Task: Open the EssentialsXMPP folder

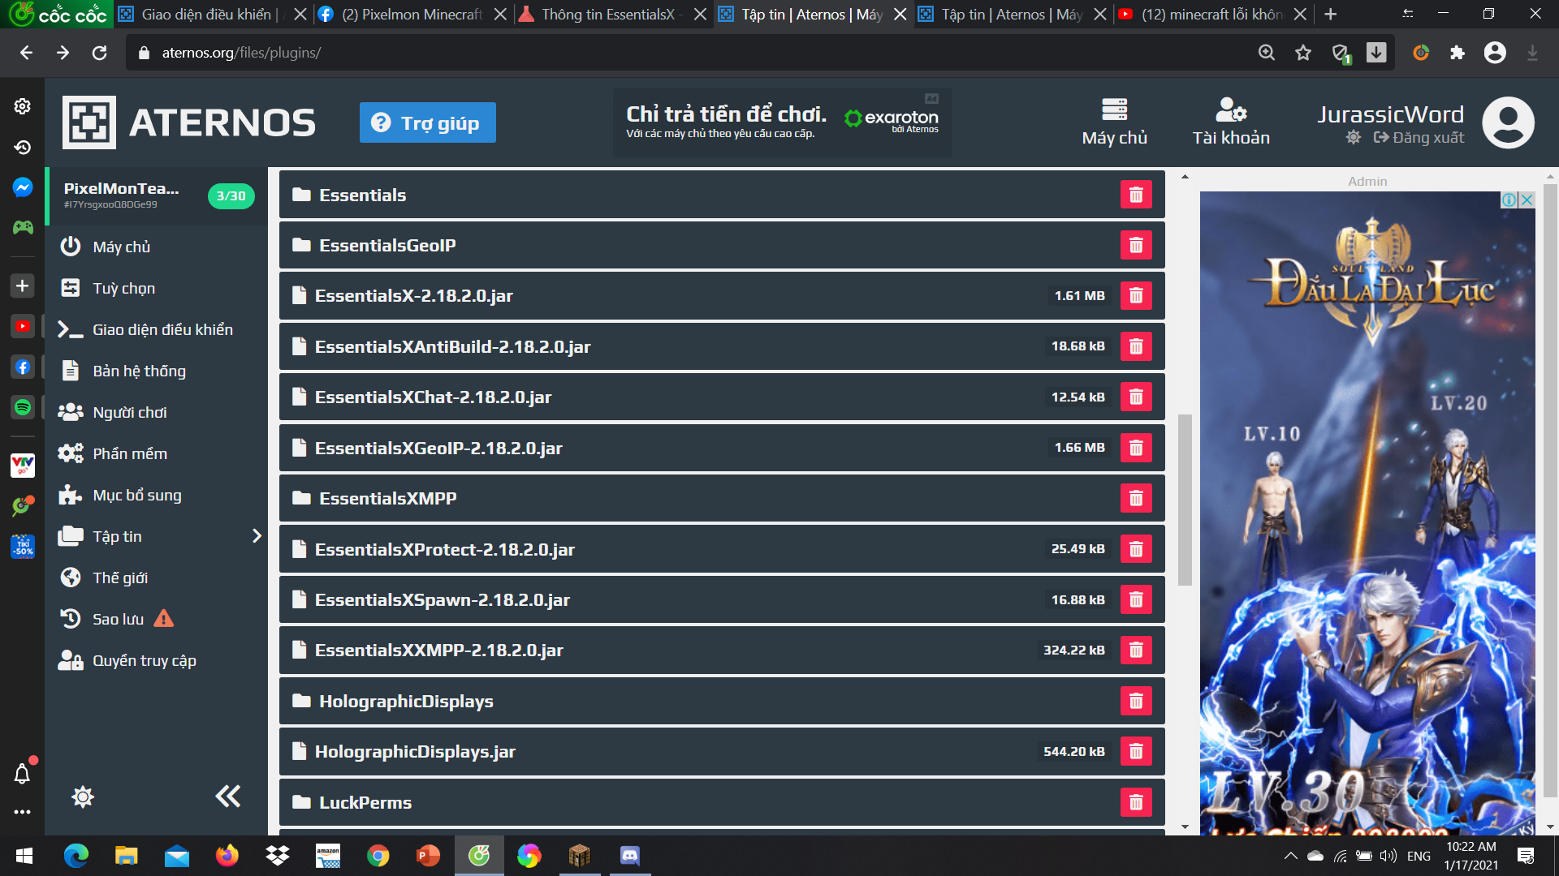Action: [x=388, y=499]
